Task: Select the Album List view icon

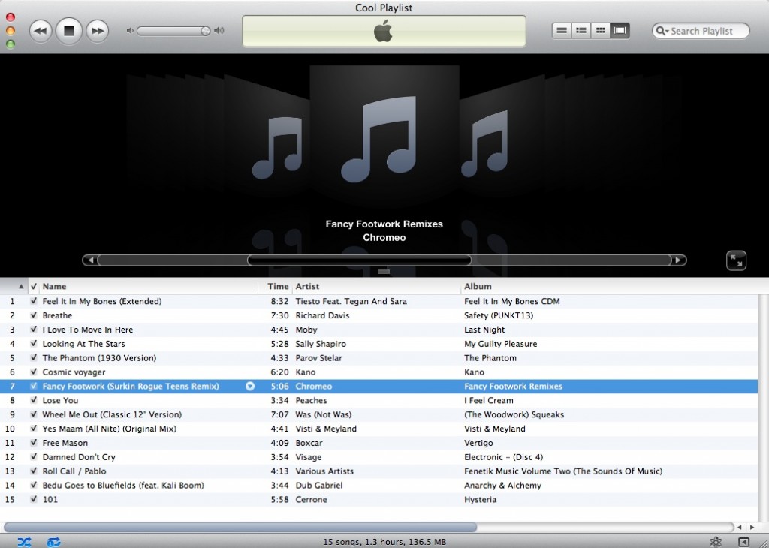Action: [581, 30]
